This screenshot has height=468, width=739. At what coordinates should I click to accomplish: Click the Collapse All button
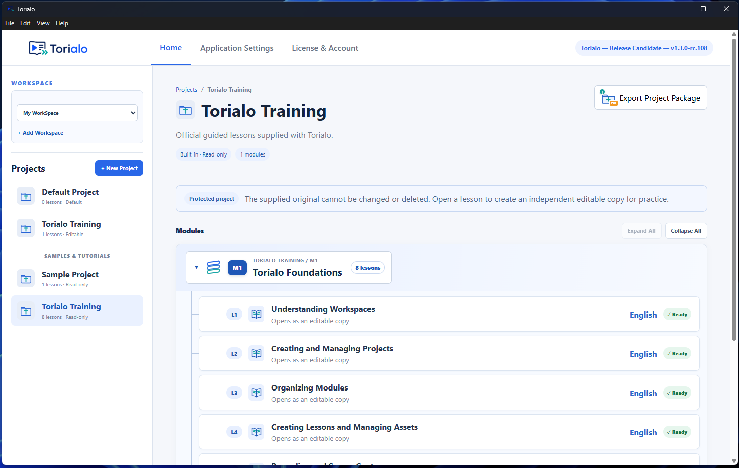[x=686, y=231]
